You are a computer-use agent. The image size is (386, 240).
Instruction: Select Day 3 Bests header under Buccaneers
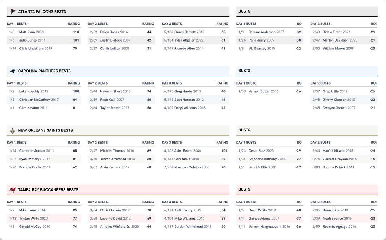coord(172,202)
